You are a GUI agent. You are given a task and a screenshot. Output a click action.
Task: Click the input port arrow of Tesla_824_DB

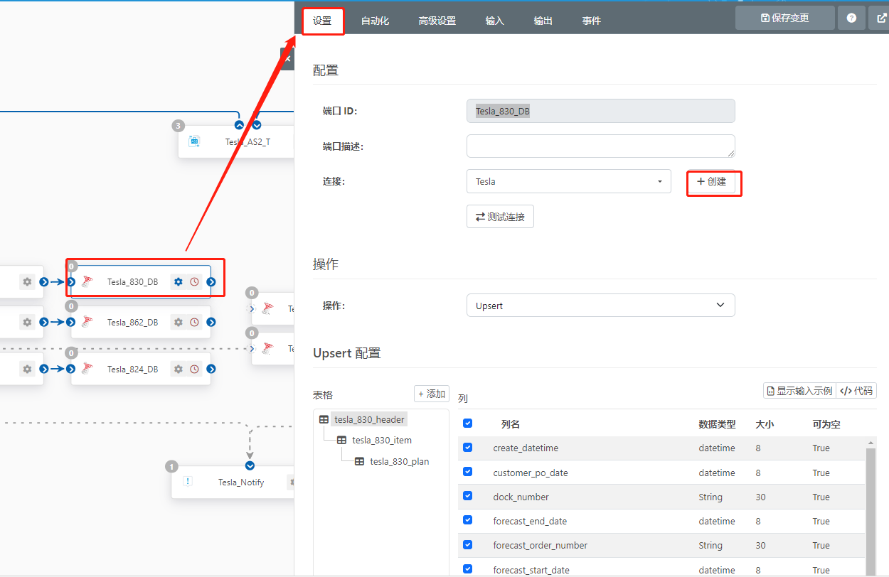(71, 369)
